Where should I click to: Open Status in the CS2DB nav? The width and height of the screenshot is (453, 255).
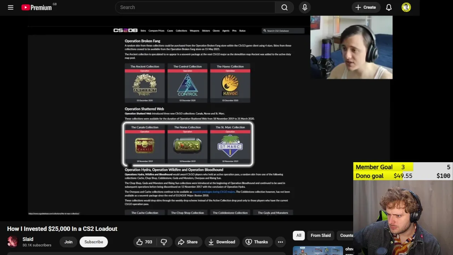coord(242,31)
